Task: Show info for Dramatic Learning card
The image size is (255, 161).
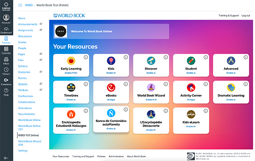Action: click(x=246, y=84)
